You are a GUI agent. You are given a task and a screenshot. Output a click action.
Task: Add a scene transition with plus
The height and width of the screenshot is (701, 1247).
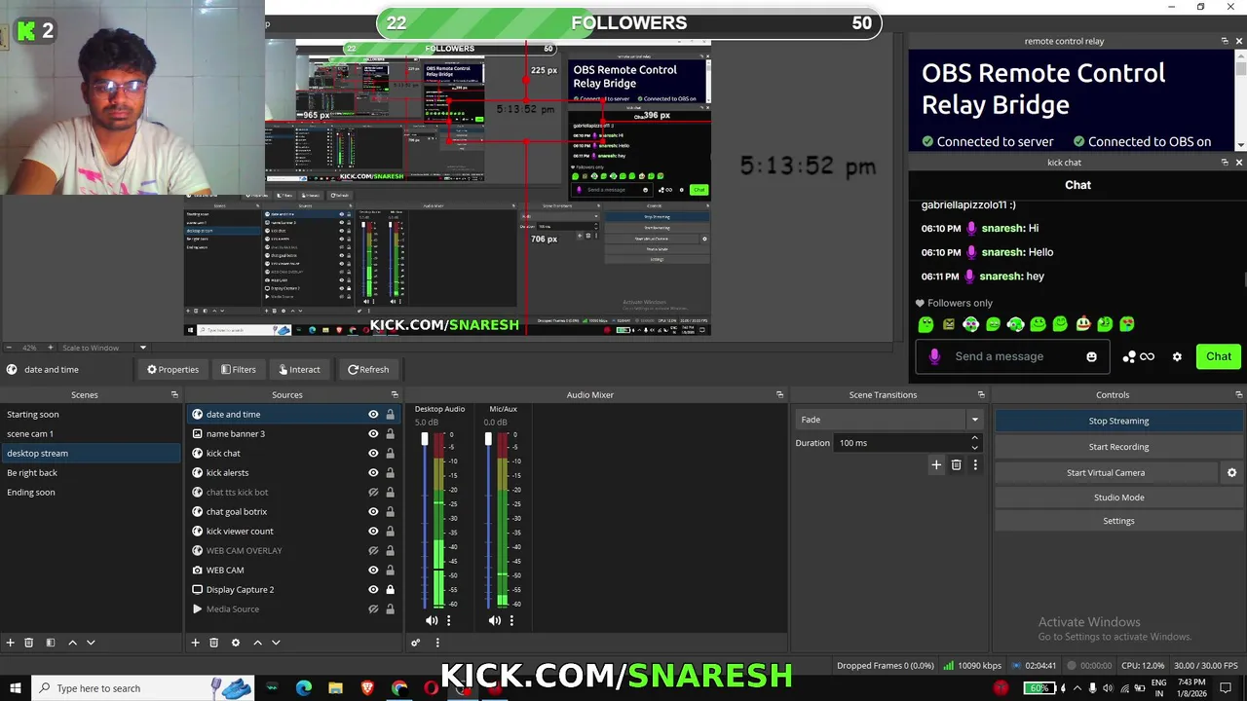click(x=936, y=465)
